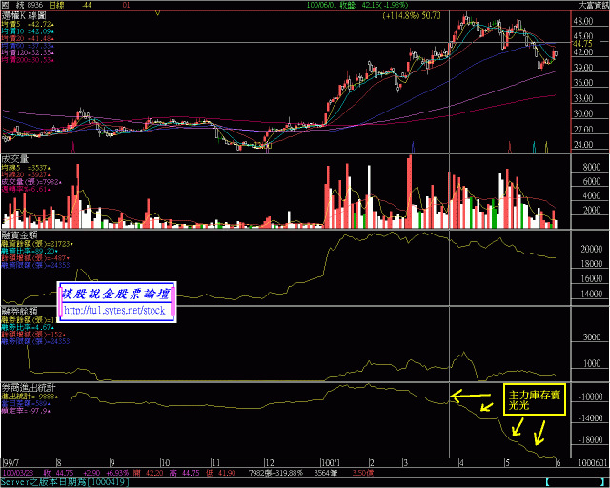Click stock code 8936 in header

[35, 5]
